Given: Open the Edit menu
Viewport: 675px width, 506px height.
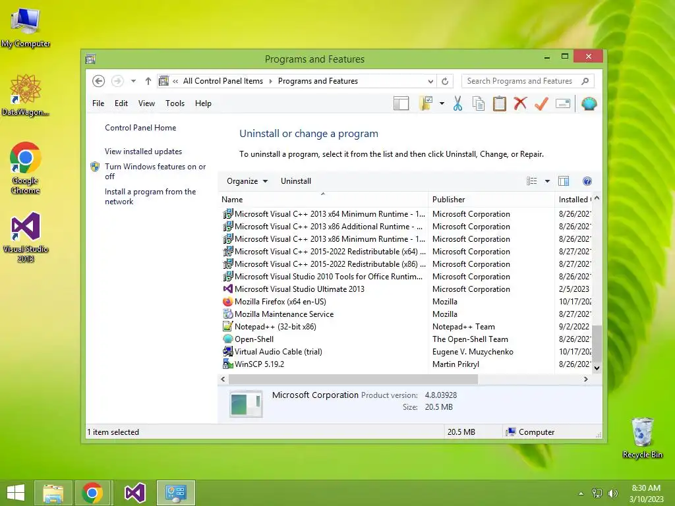Looking at the screenshot, I should (x=121, y=103).
